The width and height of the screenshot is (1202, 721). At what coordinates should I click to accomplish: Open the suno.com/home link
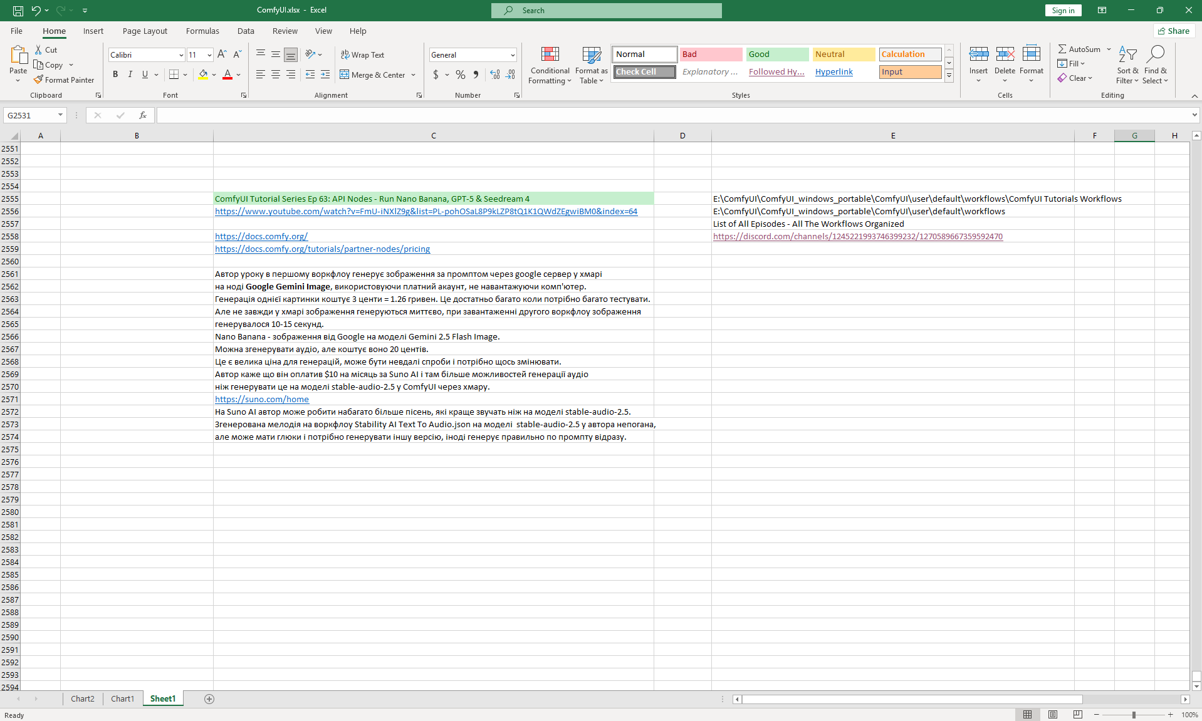[x=262, y=400]
